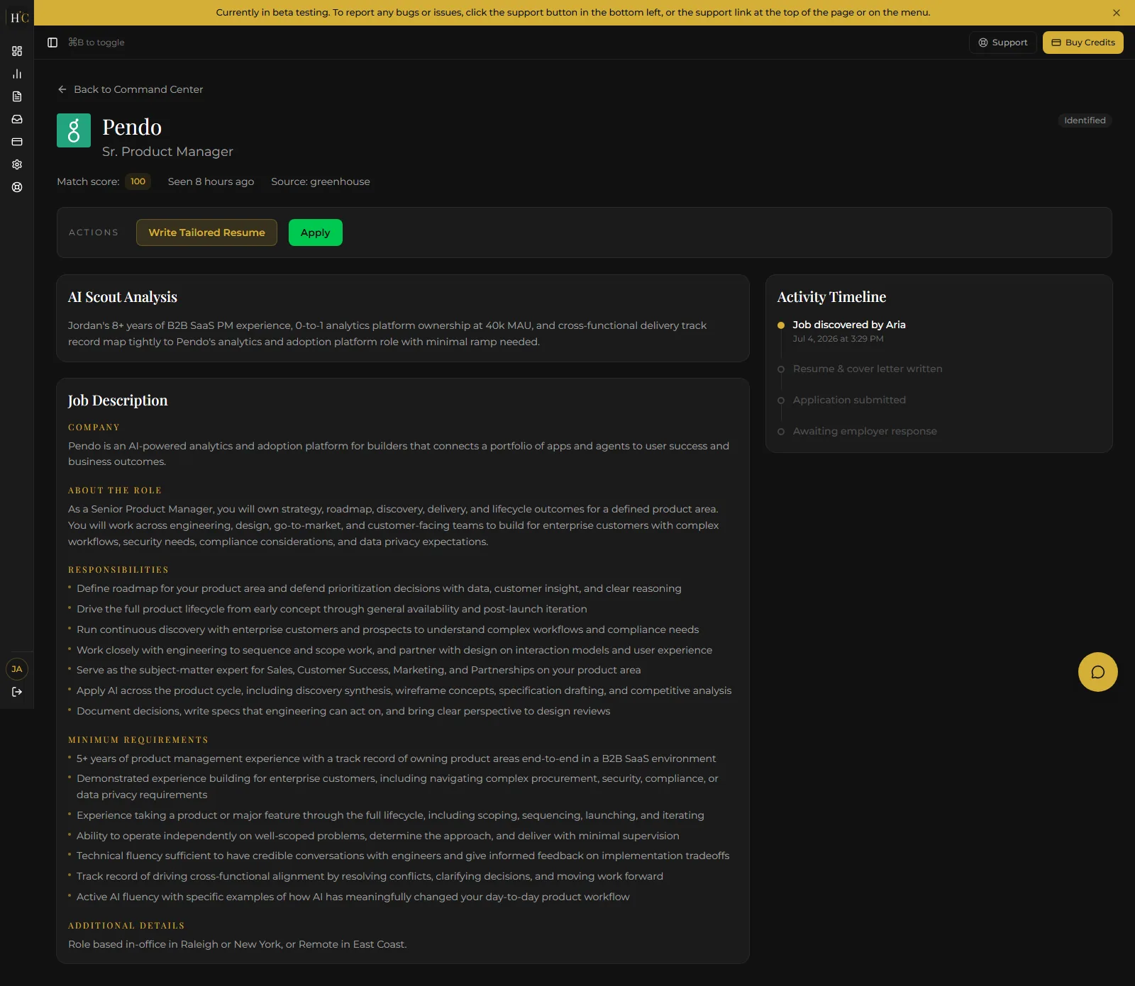Open the inbox tray sidebar icon

tap(17, 119)
